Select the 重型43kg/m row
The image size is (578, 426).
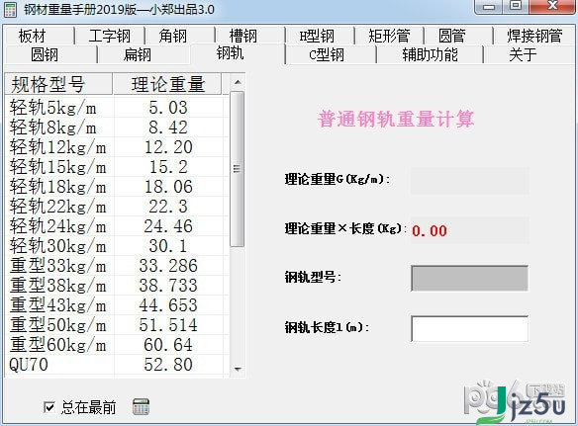[x=116, y=305]
